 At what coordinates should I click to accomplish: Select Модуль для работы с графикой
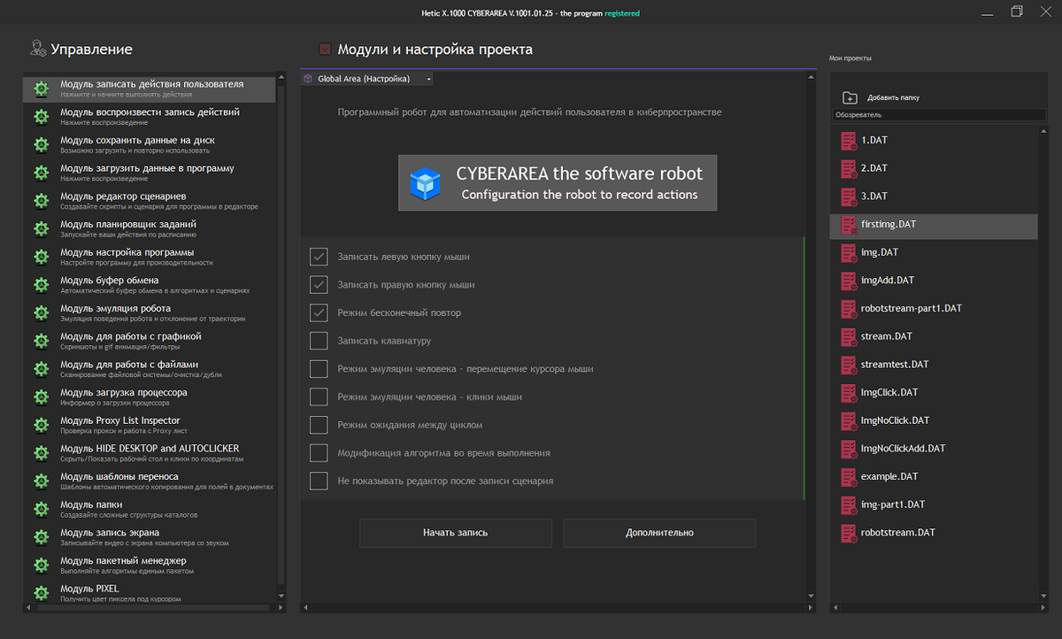pyautogui.click(x=150, y=341)
